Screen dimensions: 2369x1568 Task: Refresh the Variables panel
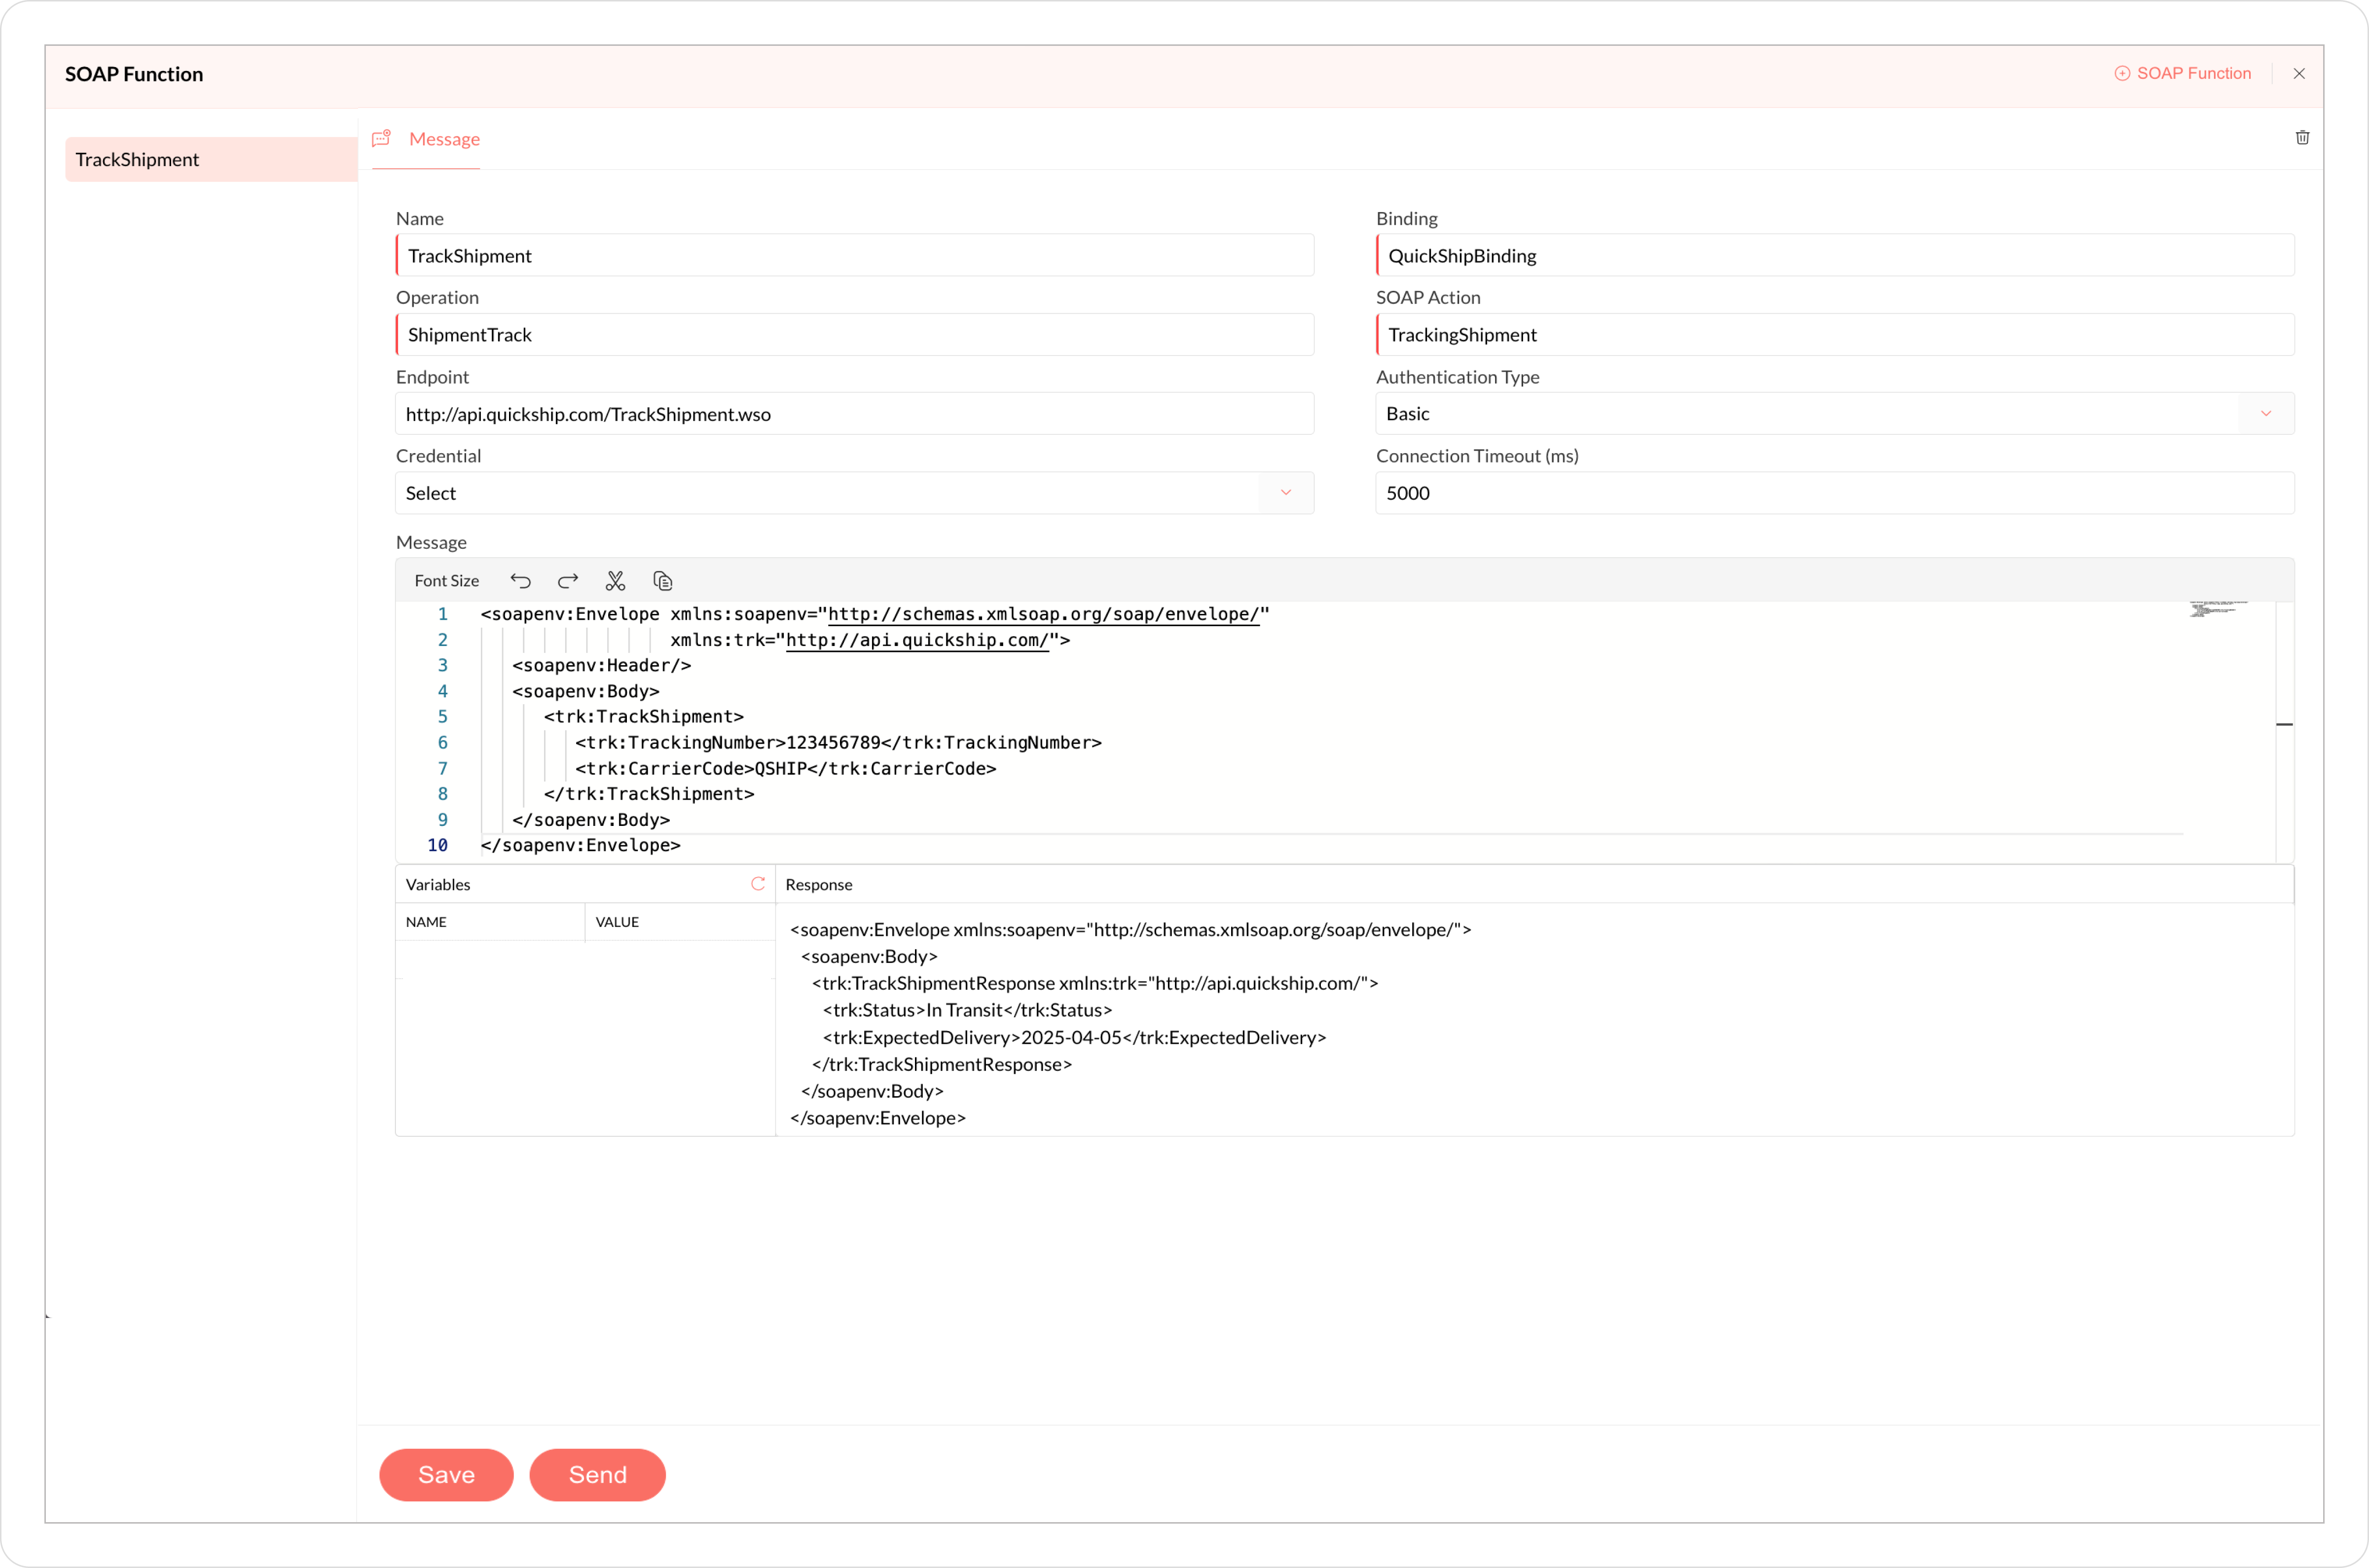[x=757, y=884]
